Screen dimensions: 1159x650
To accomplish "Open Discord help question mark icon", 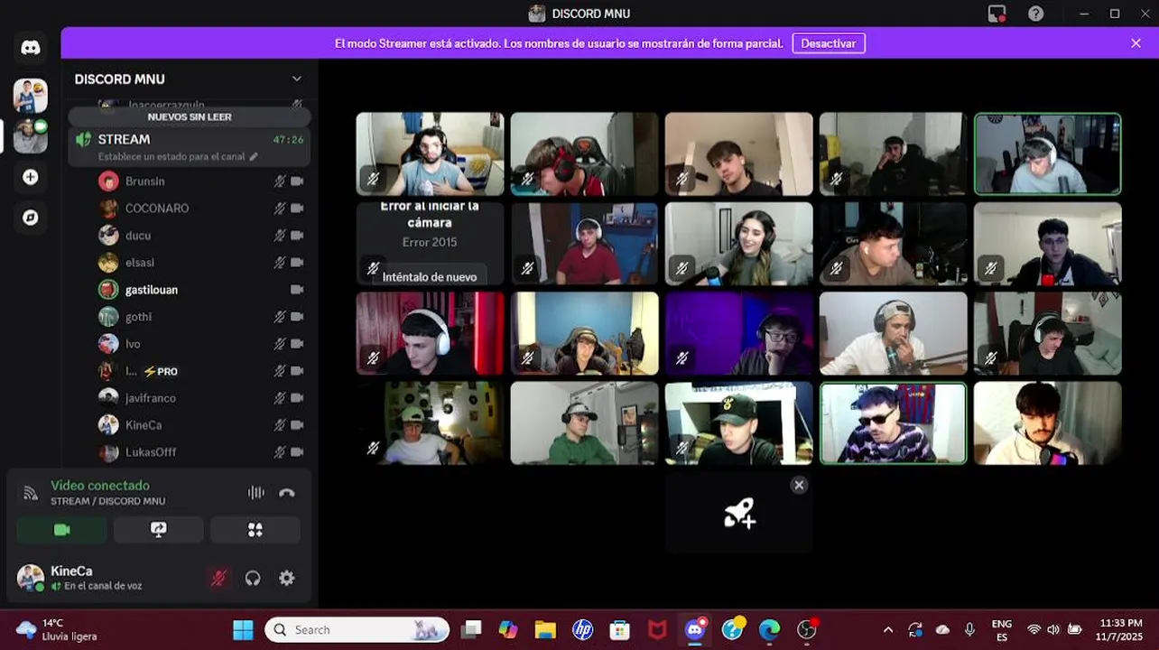I will click(1036, 14).
